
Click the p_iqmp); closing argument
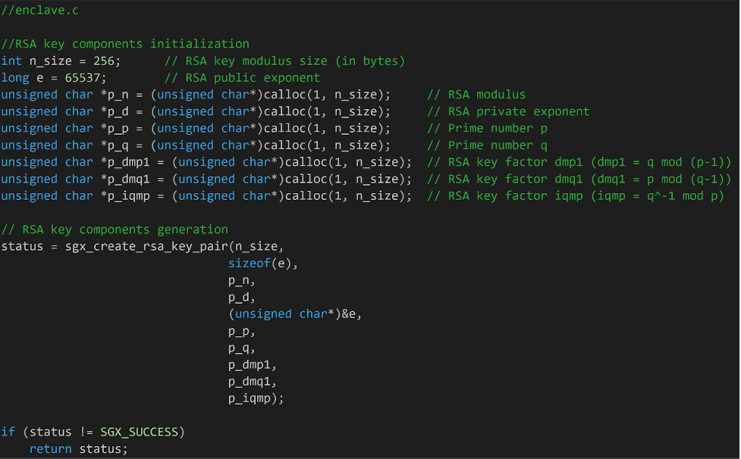click(x=256, y=398)
